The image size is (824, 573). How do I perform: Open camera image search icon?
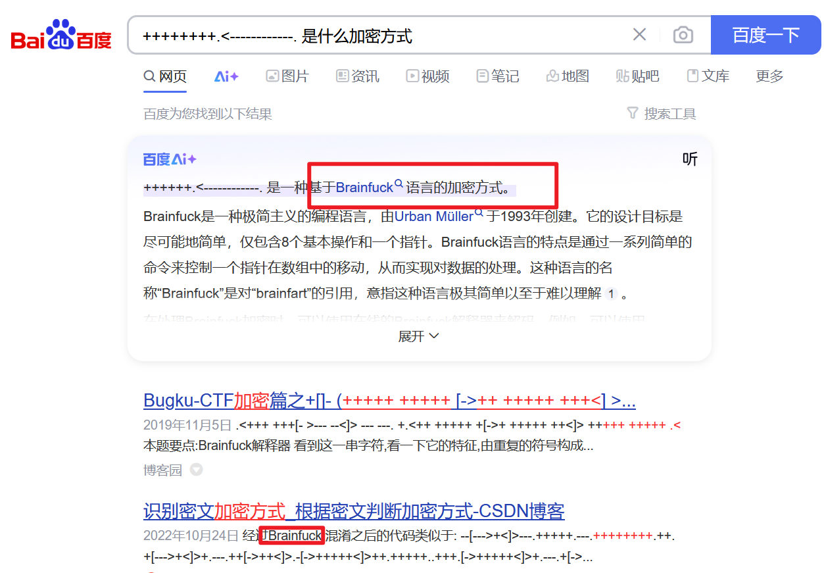click(x=683, y=35)
